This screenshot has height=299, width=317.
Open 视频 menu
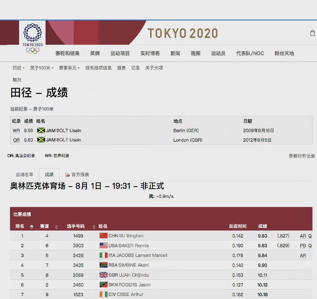click(196, 53)
